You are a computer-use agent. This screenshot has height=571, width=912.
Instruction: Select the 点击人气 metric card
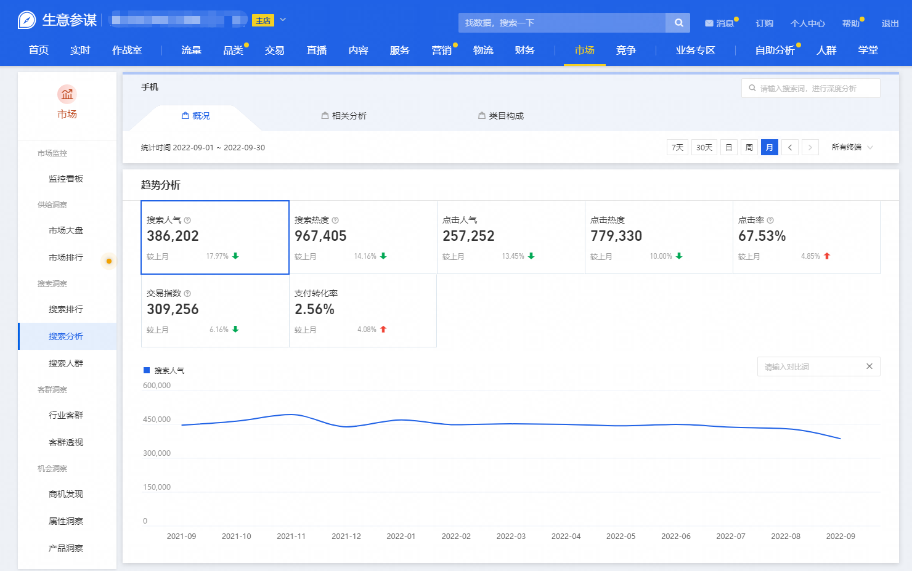[x=511, y=237]
